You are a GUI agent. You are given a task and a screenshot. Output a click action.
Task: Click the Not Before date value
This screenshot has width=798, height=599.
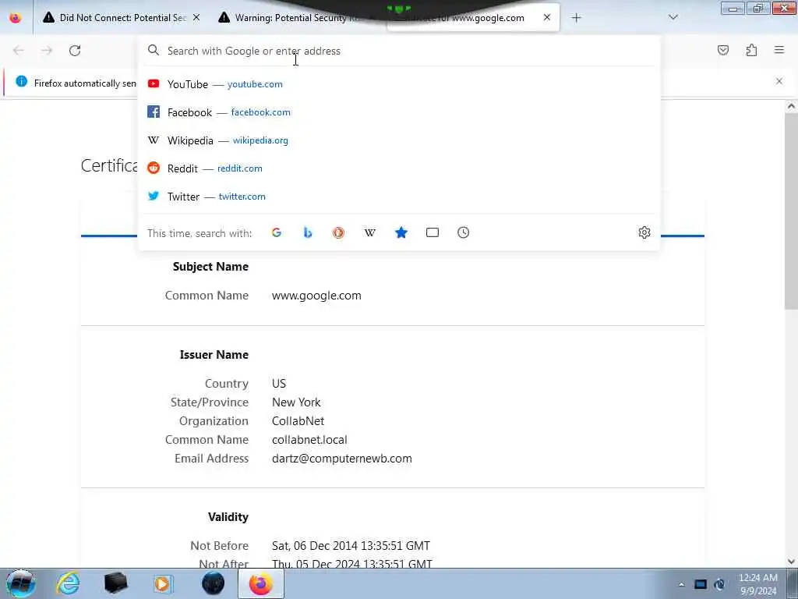[x=351, y=545]
